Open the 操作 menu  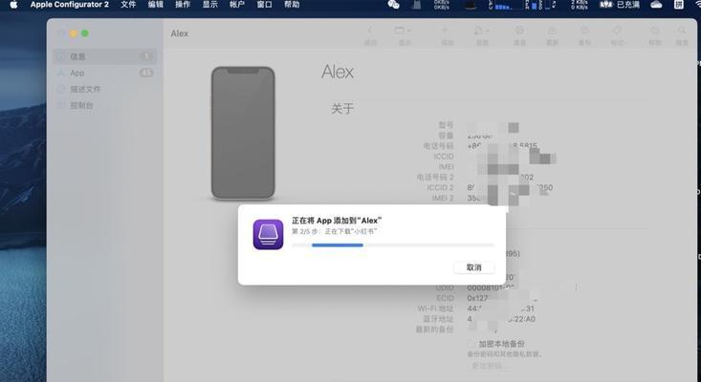183,5
